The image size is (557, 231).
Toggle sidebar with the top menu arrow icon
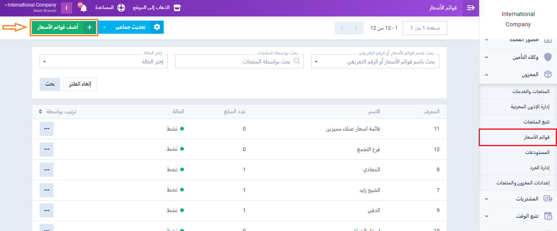[471, 8]
